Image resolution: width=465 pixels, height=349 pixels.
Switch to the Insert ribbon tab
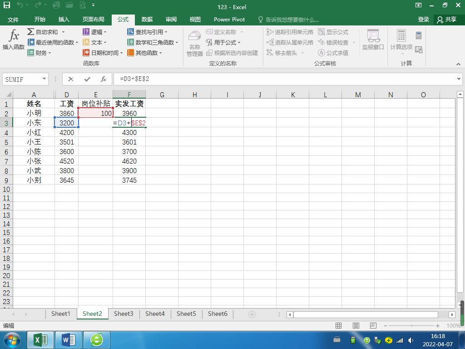[x=64, y=20]
